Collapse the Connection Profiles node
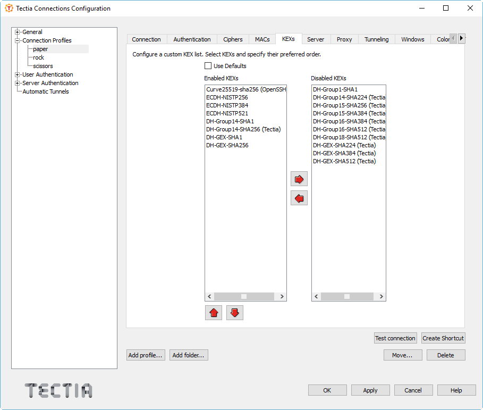This screenshot has width=483, height=410. [16, 40]
